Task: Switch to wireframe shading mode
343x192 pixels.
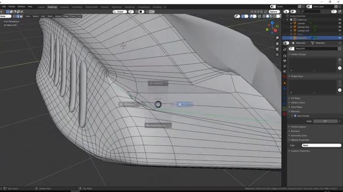Action: (264, 17)
